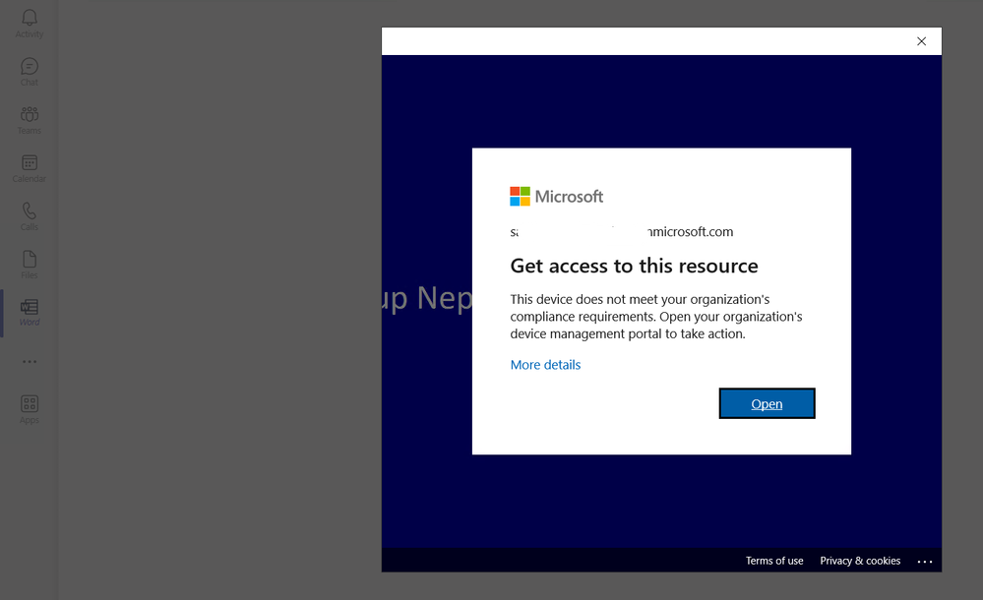Click the Open button
Image resolution: width=983 pixels, height=600 pixels.
[x=767, y=403]
